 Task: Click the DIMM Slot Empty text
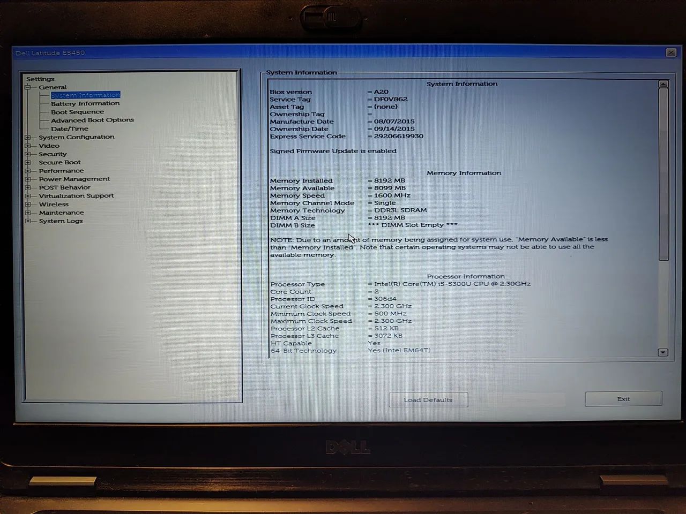click(413, 225)
